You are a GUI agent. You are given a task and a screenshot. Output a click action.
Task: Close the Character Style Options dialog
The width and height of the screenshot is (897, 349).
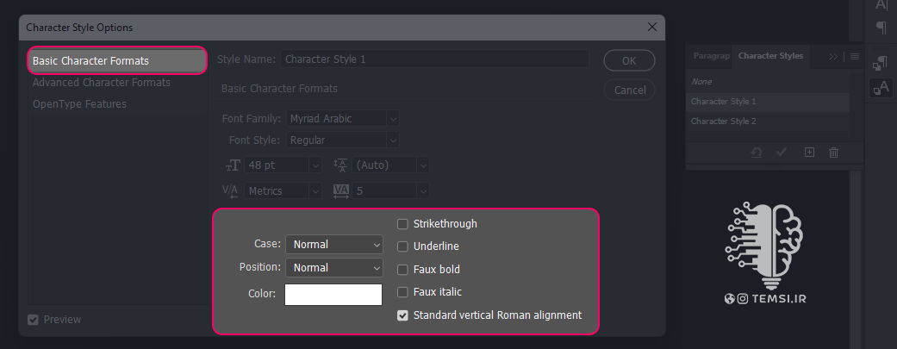tap(651, 27)
